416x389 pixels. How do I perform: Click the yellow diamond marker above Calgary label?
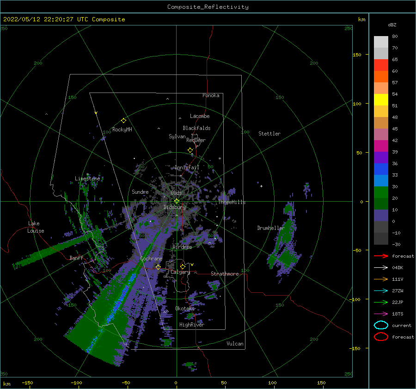[x=183, y=266]
